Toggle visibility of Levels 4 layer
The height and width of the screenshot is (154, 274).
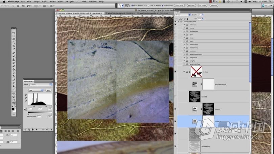tap(176, 109)
